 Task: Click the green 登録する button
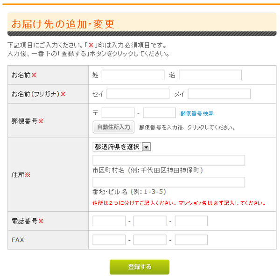coord(140,267)
